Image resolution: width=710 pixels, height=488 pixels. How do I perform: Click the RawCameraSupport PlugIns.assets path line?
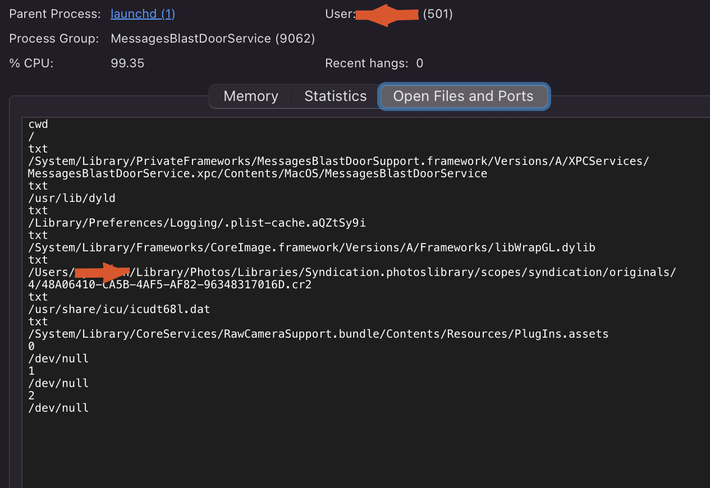coord(318,334)
